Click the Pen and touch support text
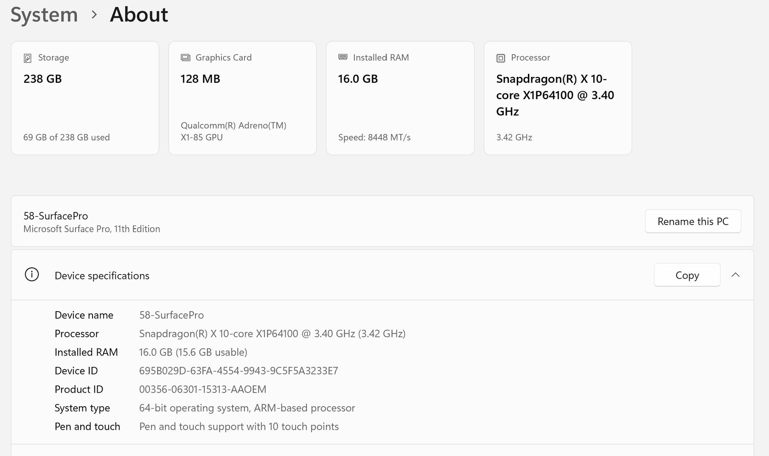 (x=239, y=426)
